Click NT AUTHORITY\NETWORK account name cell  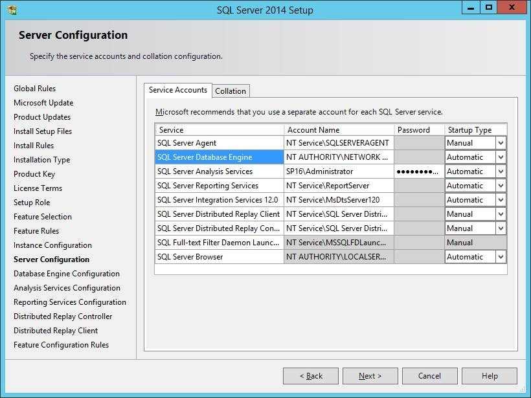339,157
